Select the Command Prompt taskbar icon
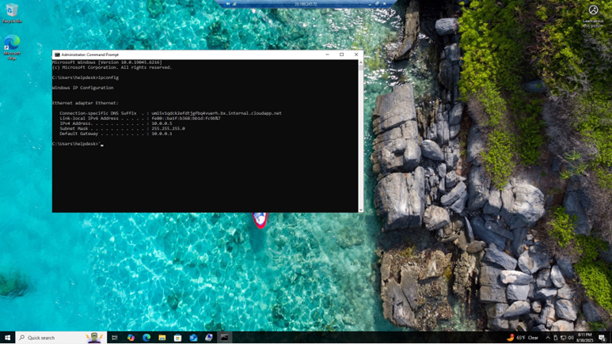 tap(224, 338)
